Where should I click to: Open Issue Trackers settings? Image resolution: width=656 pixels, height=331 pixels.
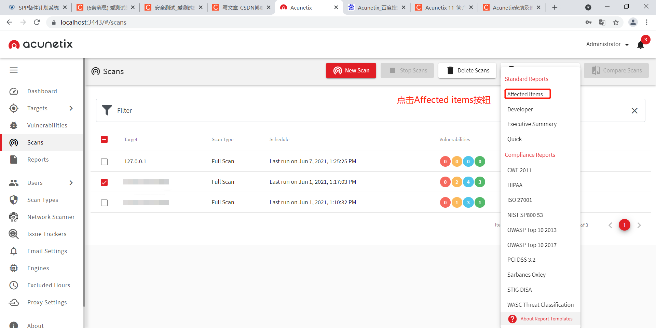point(47,234)
